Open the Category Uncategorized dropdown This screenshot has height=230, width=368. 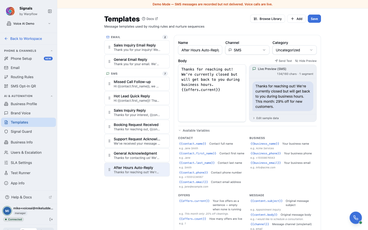[294, 50]
